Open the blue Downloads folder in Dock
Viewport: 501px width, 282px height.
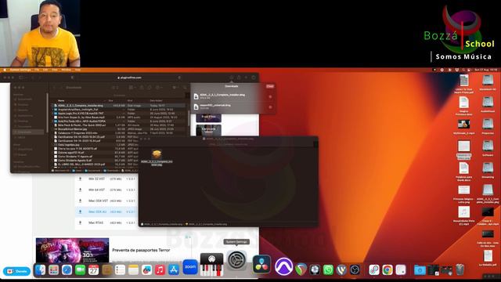420,270
